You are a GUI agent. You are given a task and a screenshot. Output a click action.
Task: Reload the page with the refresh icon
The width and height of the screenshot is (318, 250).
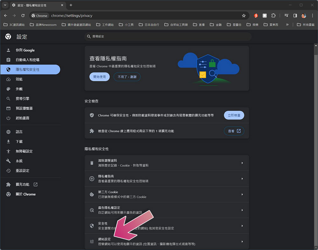click(x=23, y=16)
